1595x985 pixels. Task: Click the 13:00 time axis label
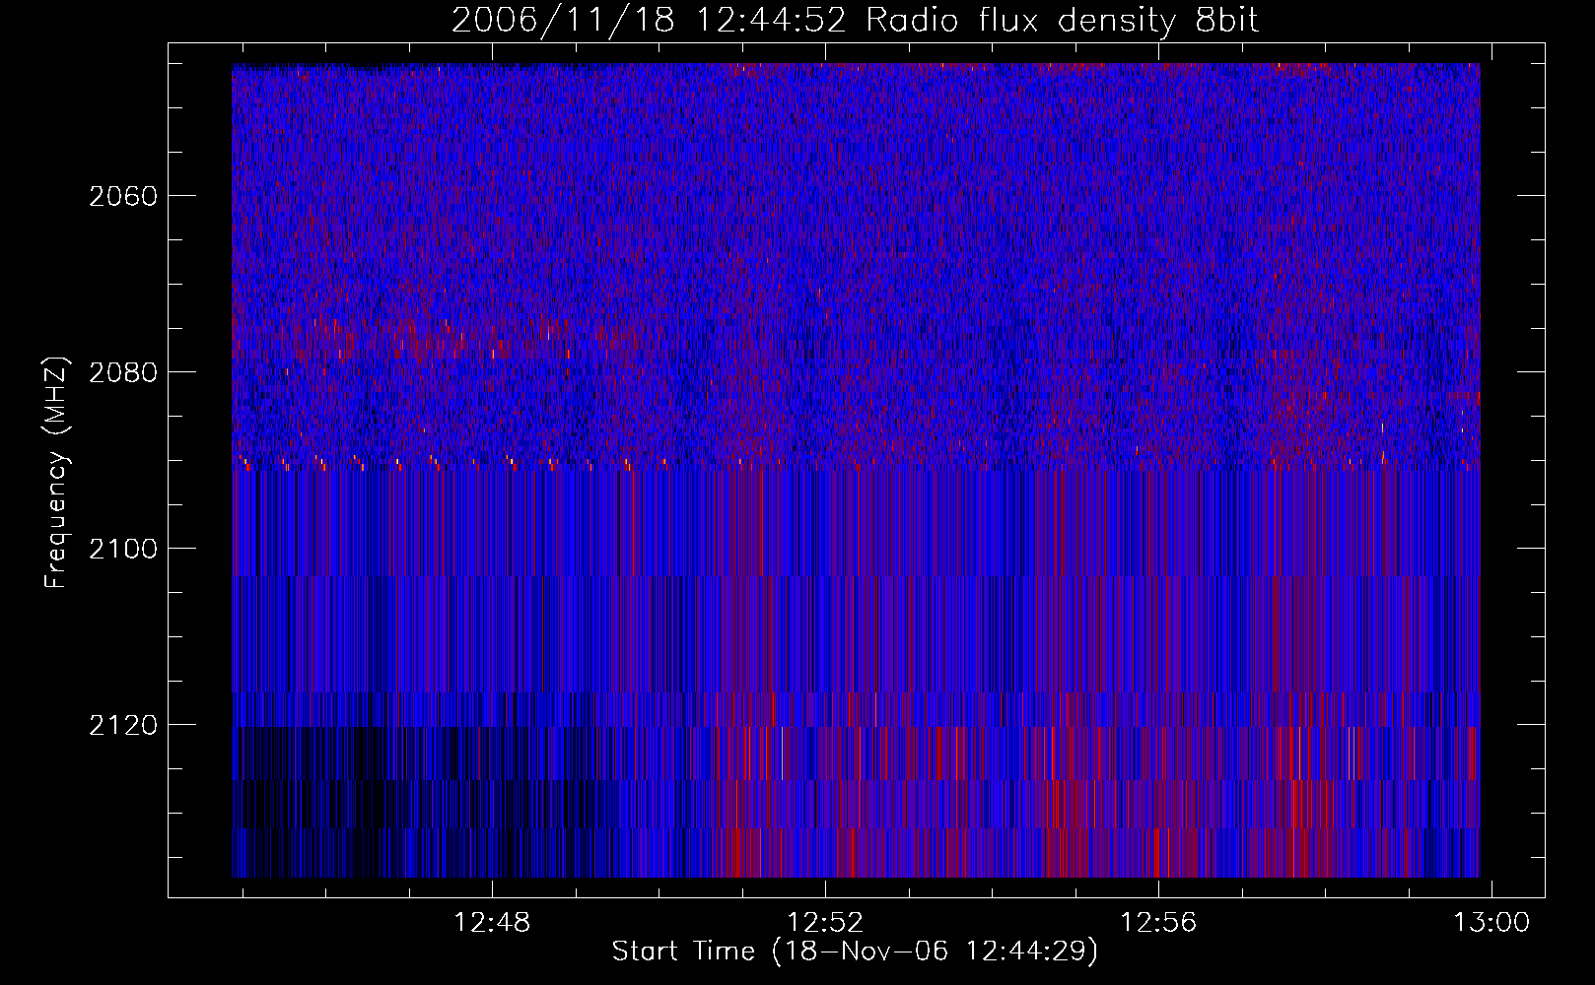(x=1491, y=922)
